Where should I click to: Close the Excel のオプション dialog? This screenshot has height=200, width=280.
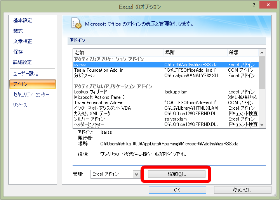click(x=268, y=5)
